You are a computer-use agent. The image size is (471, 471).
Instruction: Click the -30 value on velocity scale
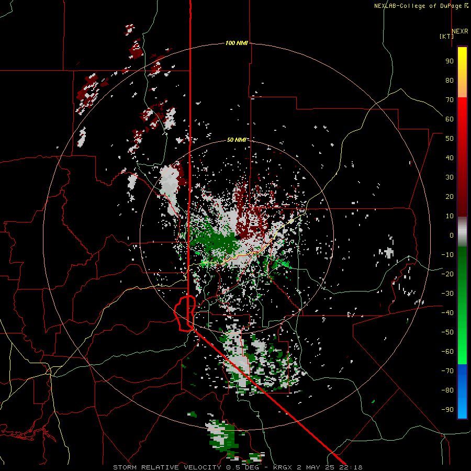[x=447, y=294]
